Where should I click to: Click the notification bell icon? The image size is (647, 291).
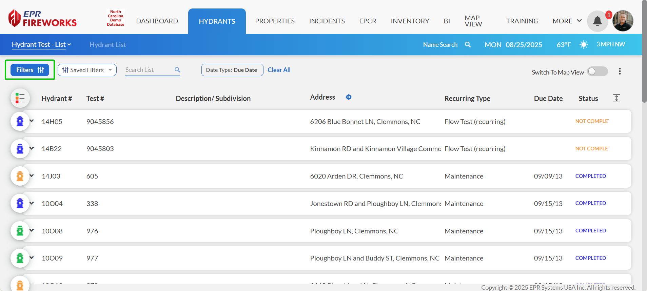pyautogui.click(x=597, y=21)
